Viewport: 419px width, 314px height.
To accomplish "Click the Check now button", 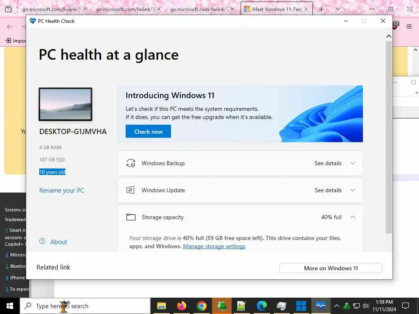I will point(148,131).
